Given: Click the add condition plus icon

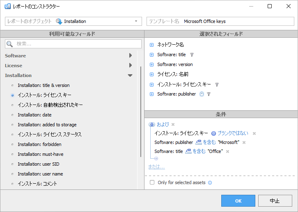Looking at the screenshot, I should [x=156, y=158].
